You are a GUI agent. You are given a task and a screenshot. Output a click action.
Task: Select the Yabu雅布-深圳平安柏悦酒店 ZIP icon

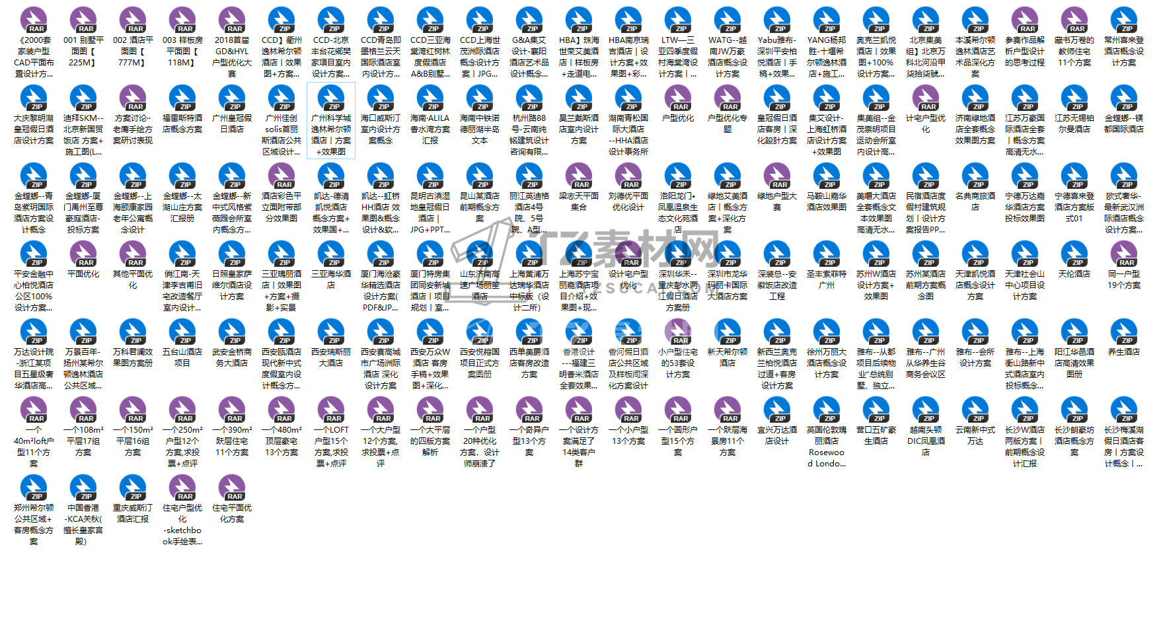tap(777, 20)
